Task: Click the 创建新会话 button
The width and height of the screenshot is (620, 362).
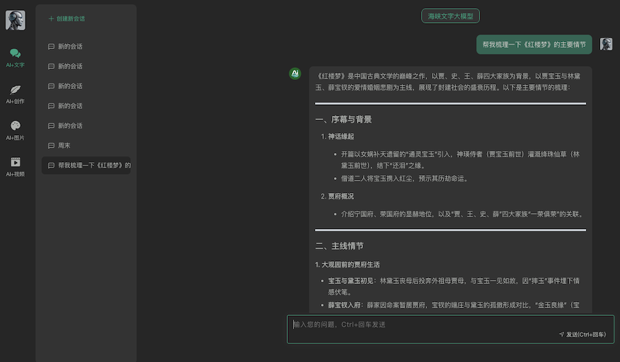Action: pyautogui.click(x=70, y=19)
